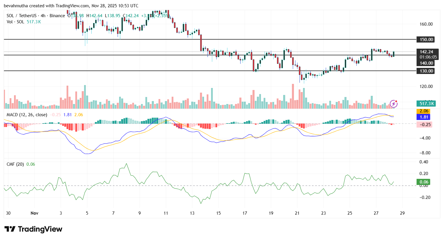Click the 150.00 resistance price label
444x240 pixels.
[426, 40]
